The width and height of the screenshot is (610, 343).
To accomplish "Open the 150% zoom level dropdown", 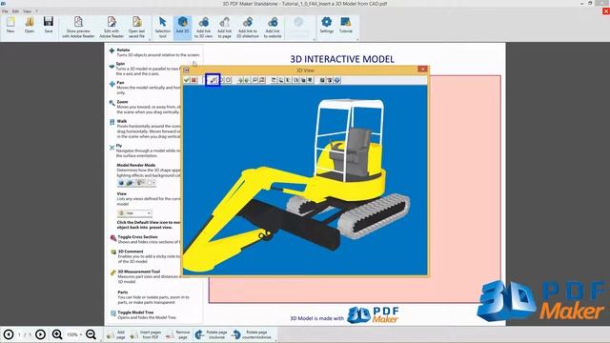I will (x=74, y=334).
